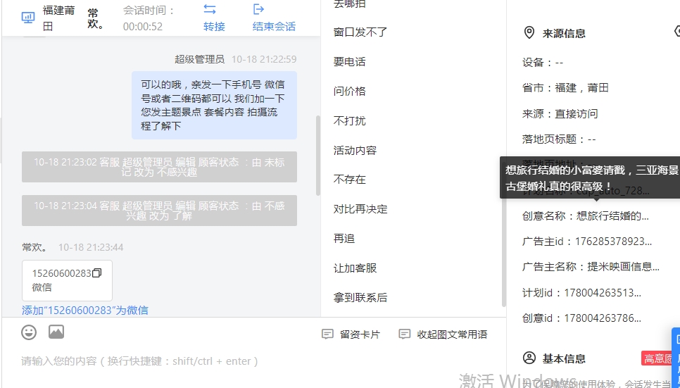Open the emoji picker smiley icon
The height and width of the screenshot is (388, 680).
click(x=29, y=332)
